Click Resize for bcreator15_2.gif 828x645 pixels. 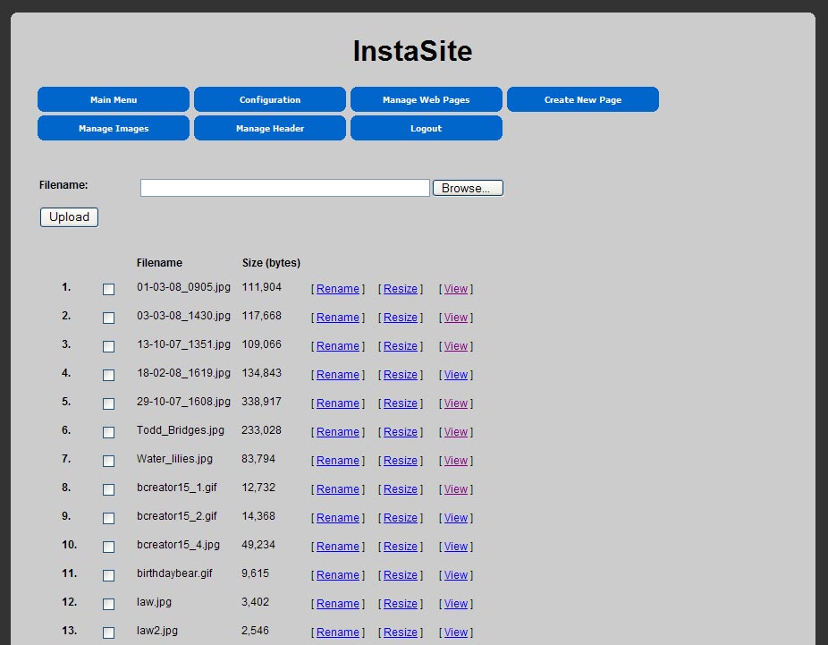click(401, 518)
